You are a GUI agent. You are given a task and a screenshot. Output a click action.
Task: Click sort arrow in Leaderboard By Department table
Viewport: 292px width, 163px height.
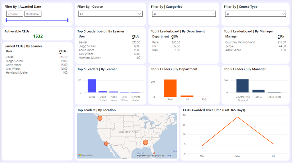(173, 39)
